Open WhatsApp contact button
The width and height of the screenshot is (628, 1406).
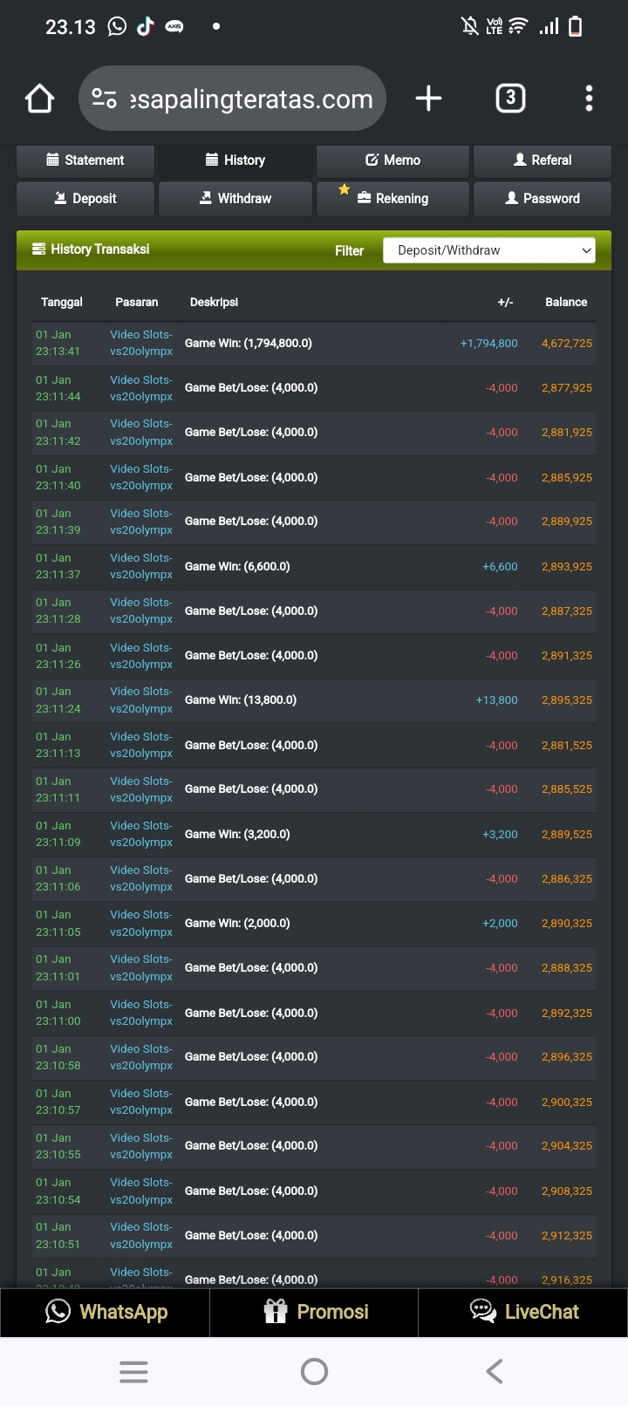[x=106, y=1312]
